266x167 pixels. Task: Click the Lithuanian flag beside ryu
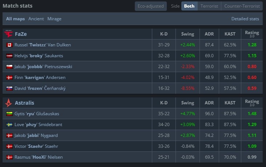click(x=9, y=114)
